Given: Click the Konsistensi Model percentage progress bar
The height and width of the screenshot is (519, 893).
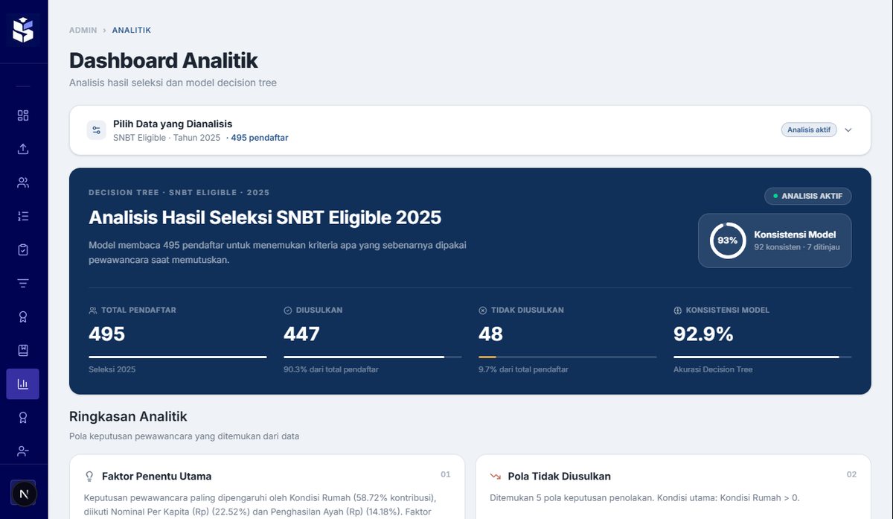Looking at the screenshot, I should (x=763, y=357).
